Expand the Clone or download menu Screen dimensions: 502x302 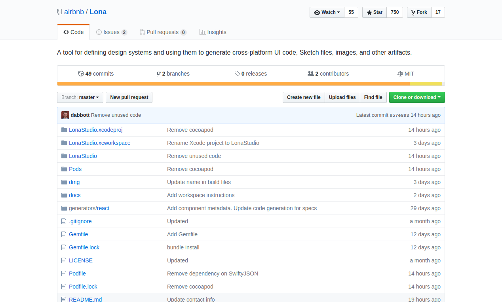coord(416,97)
